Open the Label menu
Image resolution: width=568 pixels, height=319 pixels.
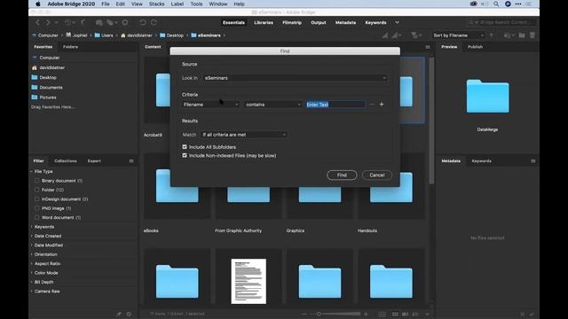coord(177,4)
